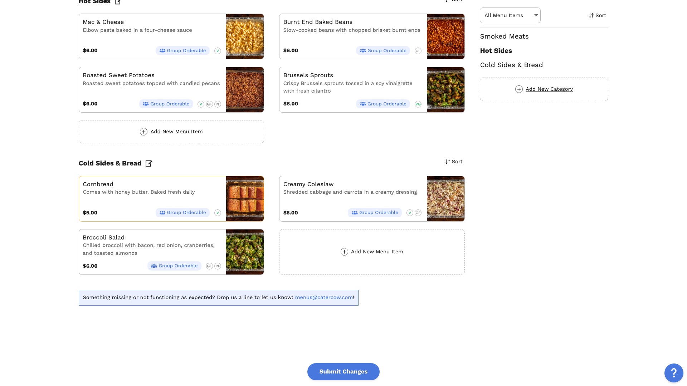Open the Brussels Sprouts photo
Screen dimensions: 687x386
pos(445,90)
